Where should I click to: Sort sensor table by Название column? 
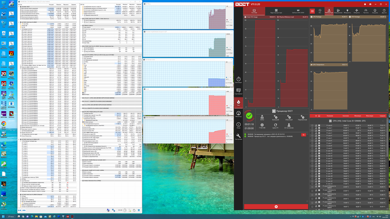click(330, 116)
